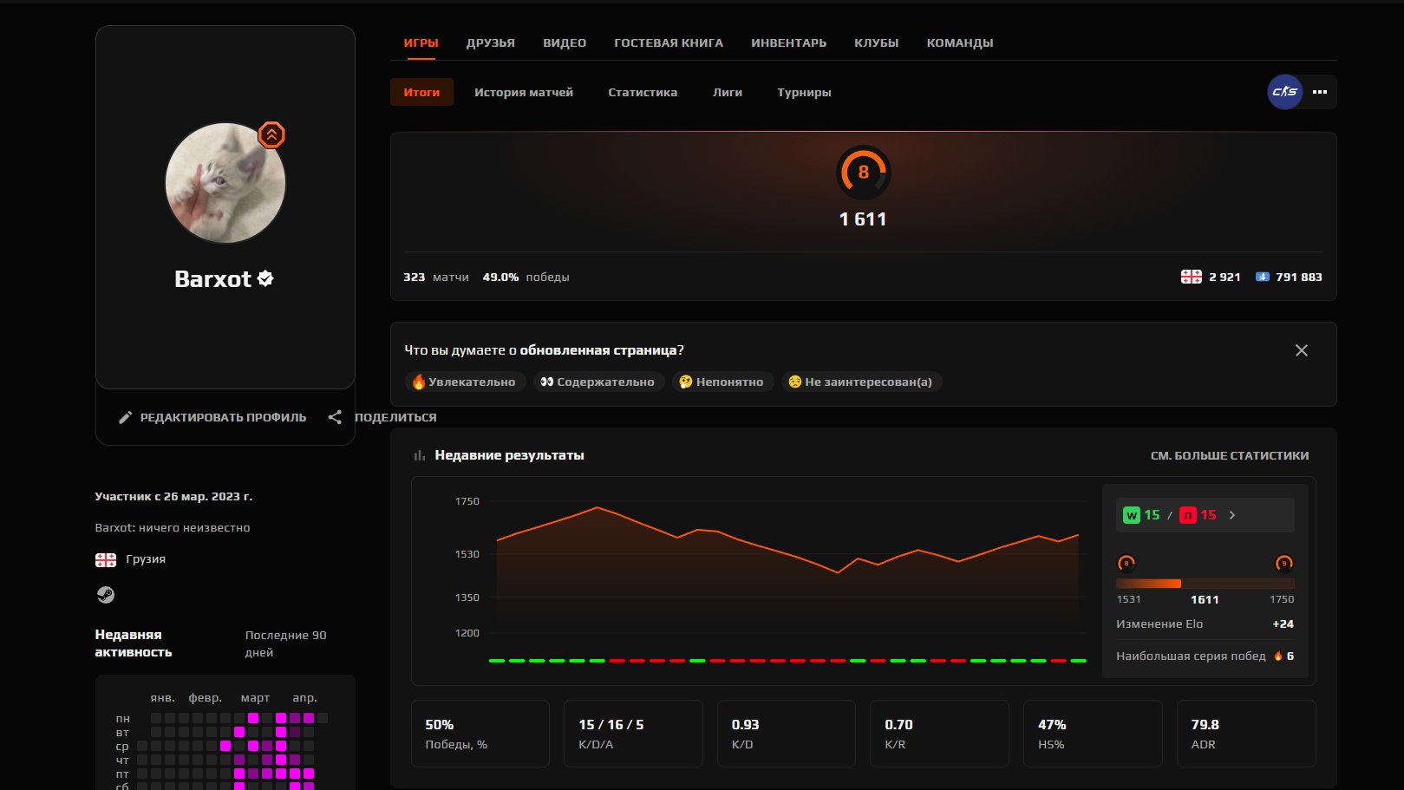Click the Barxot username heading

point(213,278)
